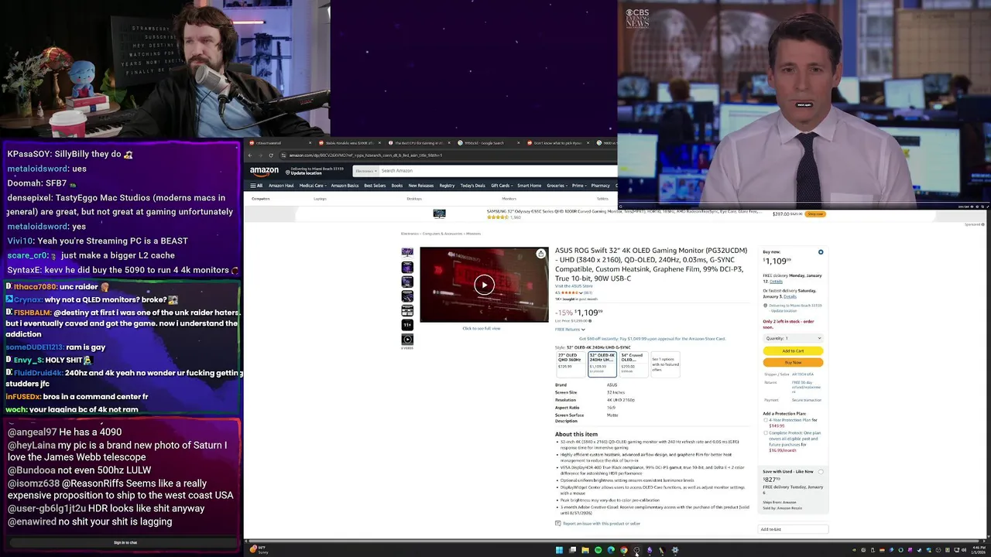Click to see full view link

point(482,329)
